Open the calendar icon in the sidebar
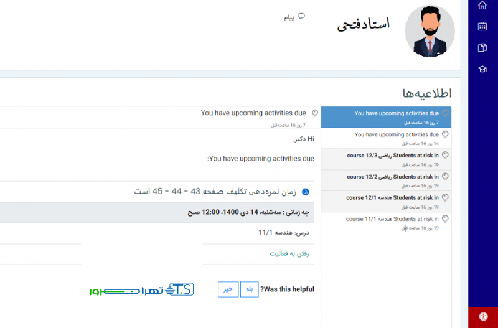Viewport: 498px width, 328px height. tap(482, 27)
